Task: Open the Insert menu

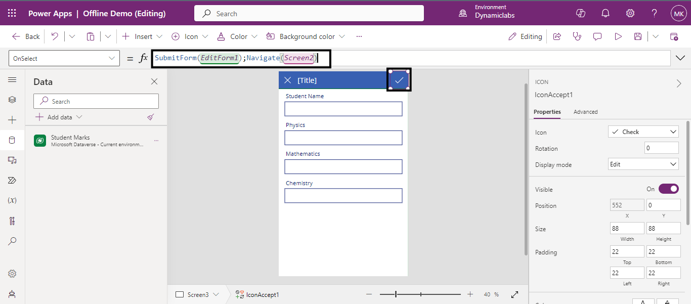Action: pyautogui.click(x=143, y=36)
